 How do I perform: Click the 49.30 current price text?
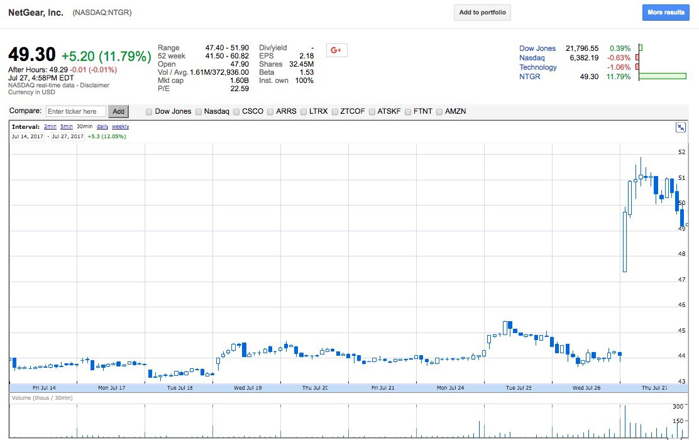31,55
